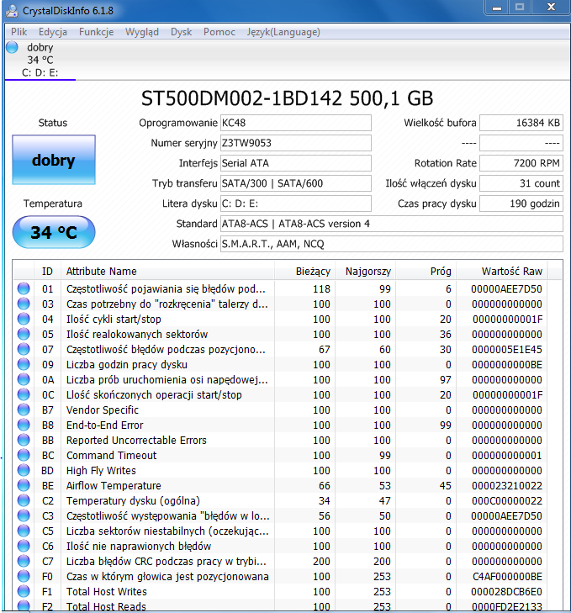Screen dimensions: 571x613
Task: Open the Edycja menu
Action: 53,32
